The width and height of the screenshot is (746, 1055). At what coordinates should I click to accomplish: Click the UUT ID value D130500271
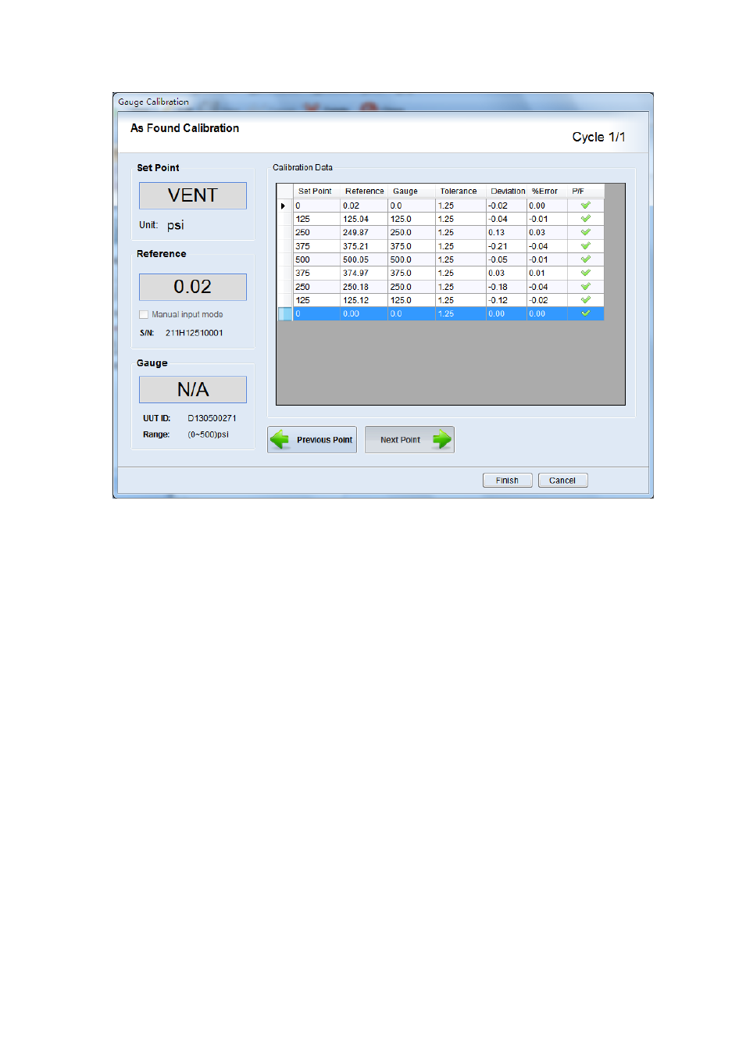pos(212,418)
